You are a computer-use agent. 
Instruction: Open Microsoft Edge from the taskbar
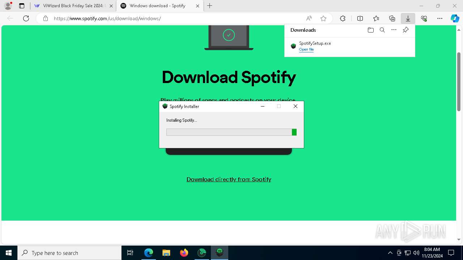(149, 253)
